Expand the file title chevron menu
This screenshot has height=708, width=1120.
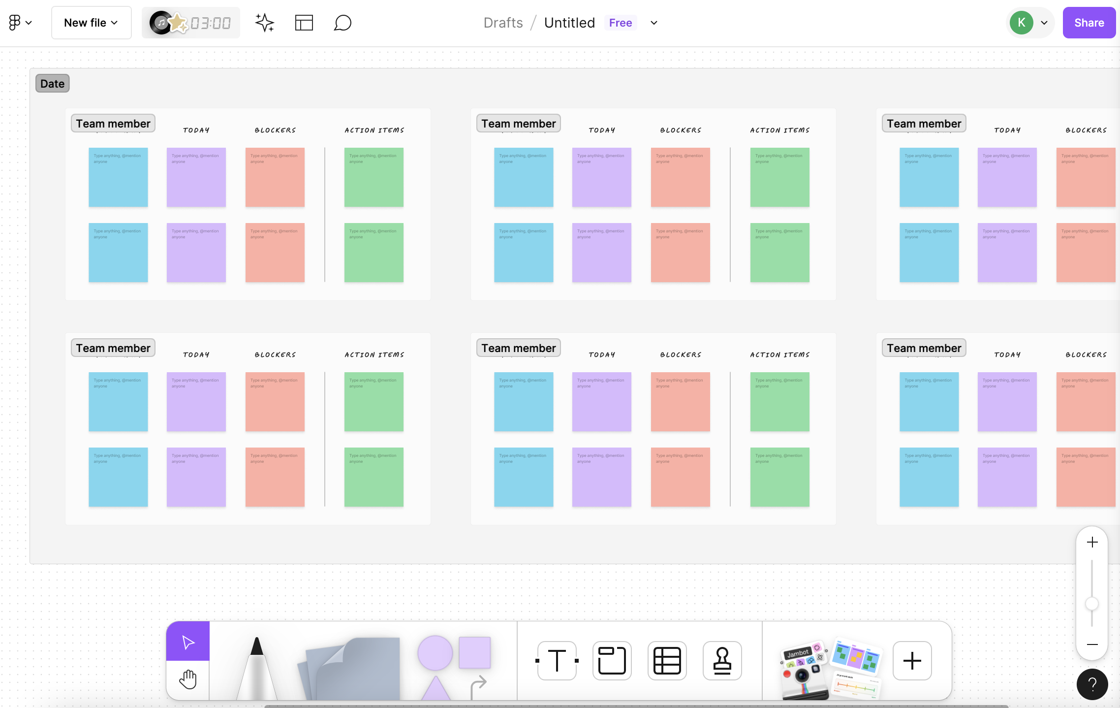tap(654, 23)
